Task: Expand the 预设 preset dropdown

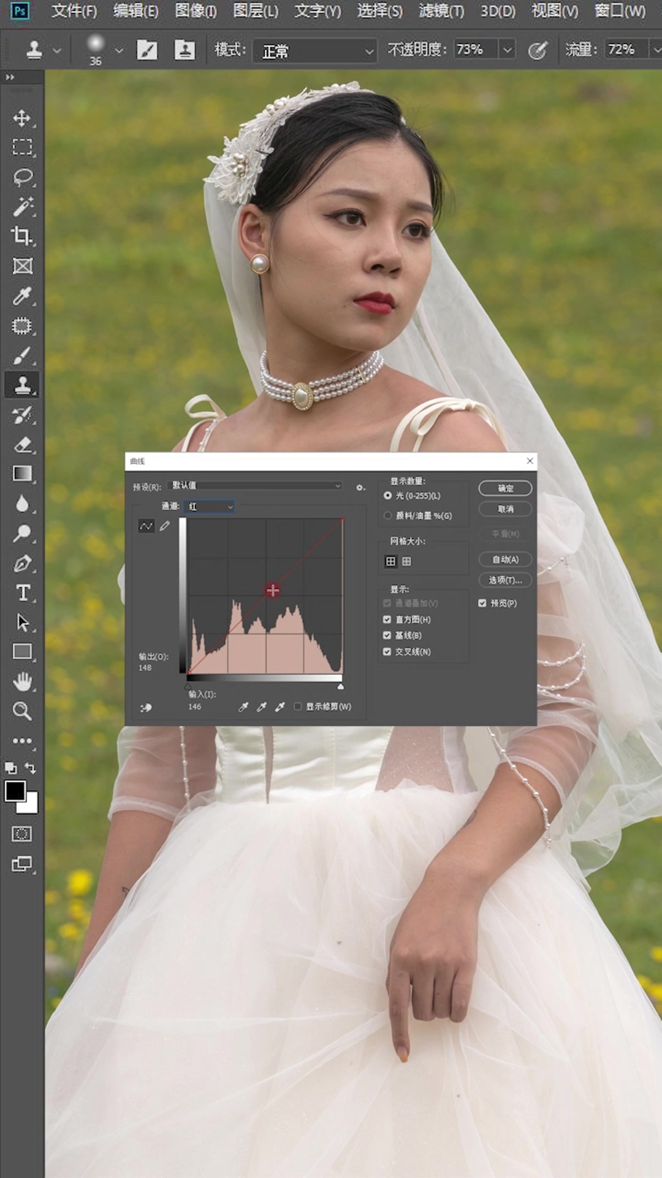Action: coord(254,485)
